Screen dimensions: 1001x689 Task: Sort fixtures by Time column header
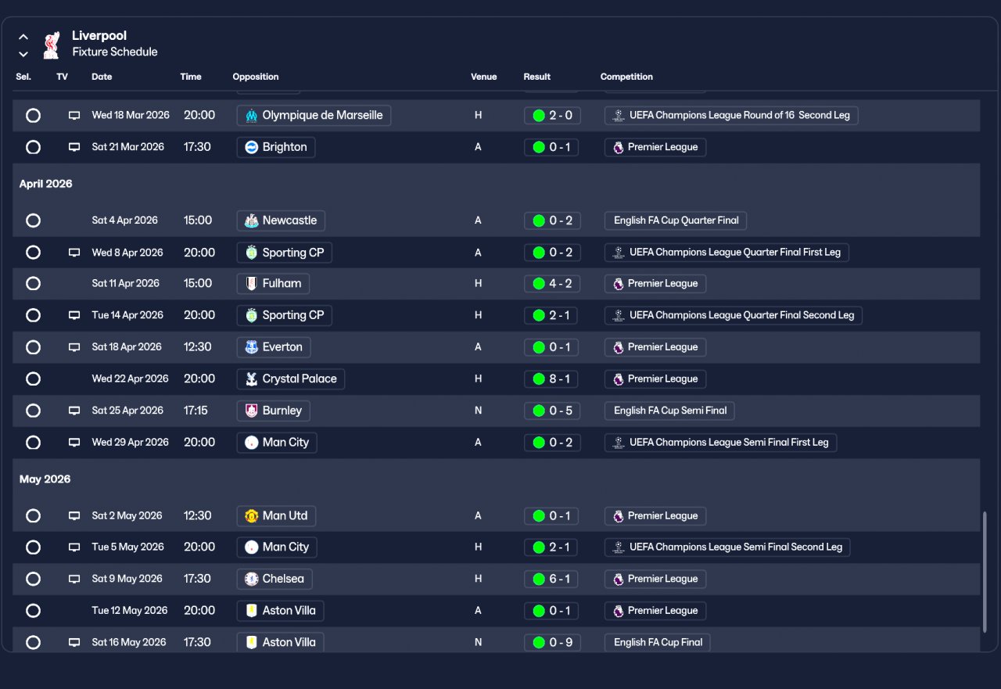(191, 77)
